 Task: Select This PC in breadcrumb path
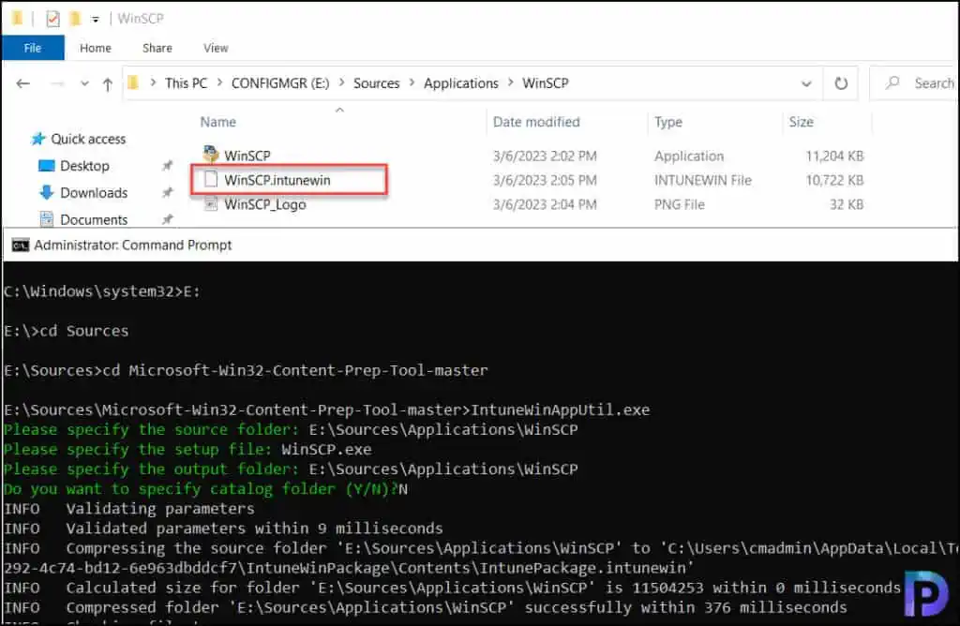click(x=187, y=83)
